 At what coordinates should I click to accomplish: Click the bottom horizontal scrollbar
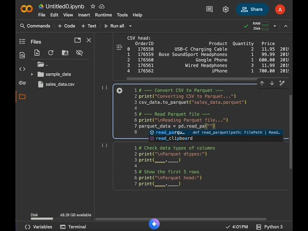click(181, 219)
